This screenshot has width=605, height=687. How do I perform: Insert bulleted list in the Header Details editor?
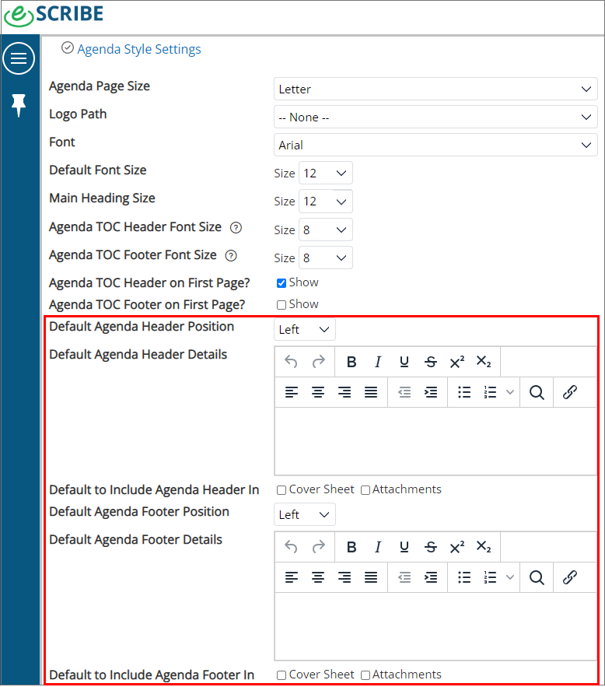464,392
